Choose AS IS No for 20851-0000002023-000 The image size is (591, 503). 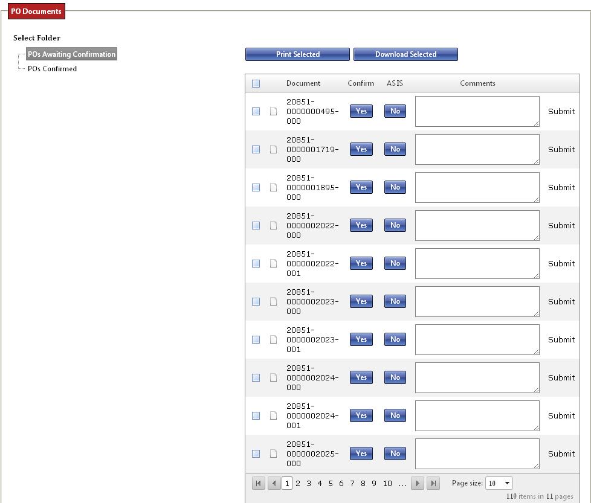[395, 301]
